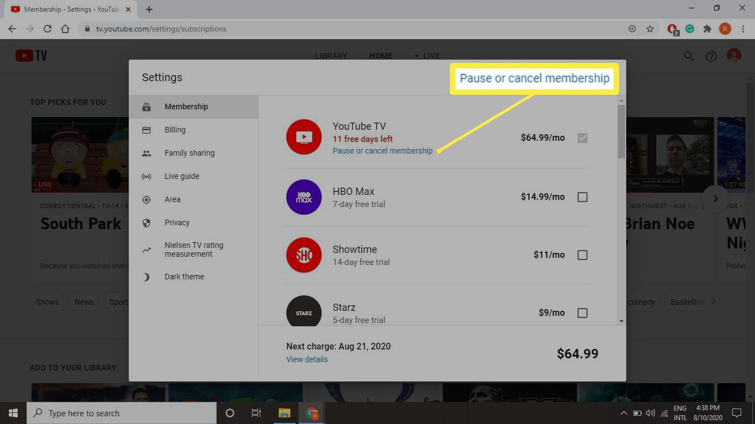The image size is (755, 424).
Task: Open the Privacy settings section
Action: point(193,222)
